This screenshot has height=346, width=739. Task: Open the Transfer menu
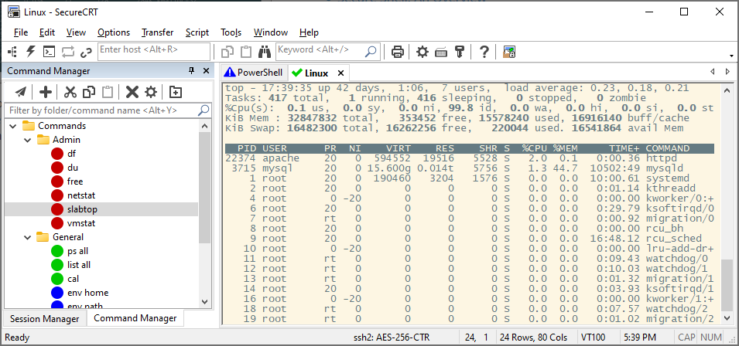[x=157, y=32]
